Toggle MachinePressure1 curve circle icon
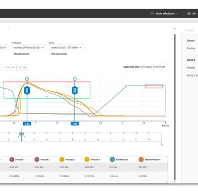198x195 pixels. coord(141,159)
